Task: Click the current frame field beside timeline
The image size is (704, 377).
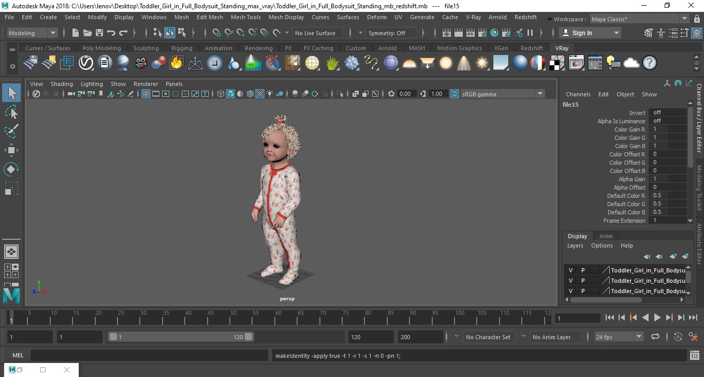Action: click(577, 318)
